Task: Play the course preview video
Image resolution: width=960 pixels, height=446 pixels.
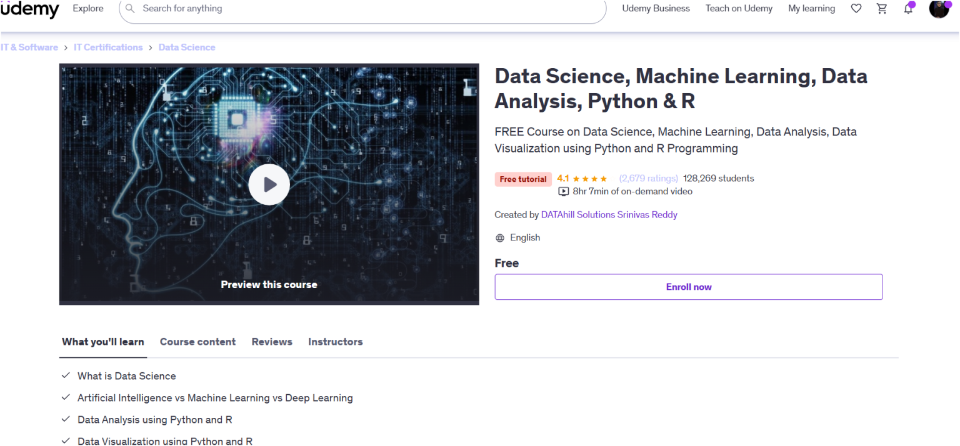Action: tap(269, 184)
